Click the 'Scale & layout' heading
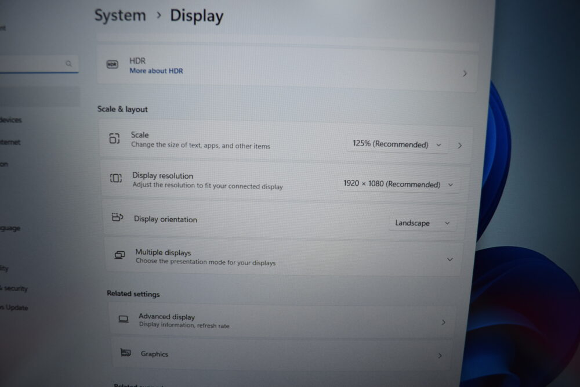The height and width of the screenshot is (387, 580). [x=122, y=109]
